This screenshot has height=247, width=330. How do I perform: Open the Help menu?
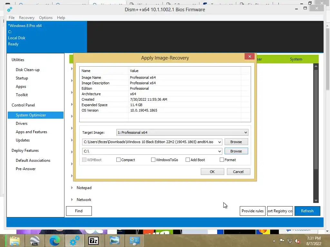[61, 18]
